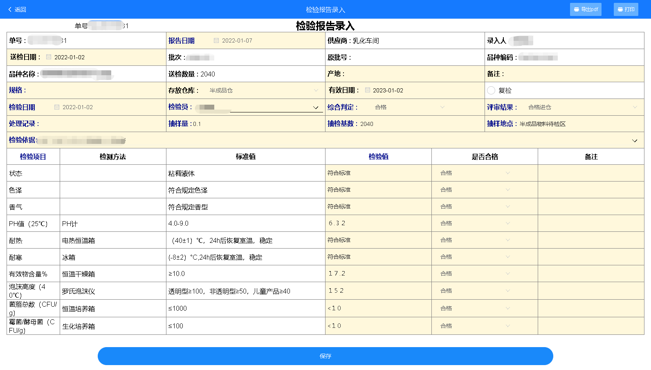
Task: Click the 泡沫高度 inspection value field
Action: pos(378,291)
